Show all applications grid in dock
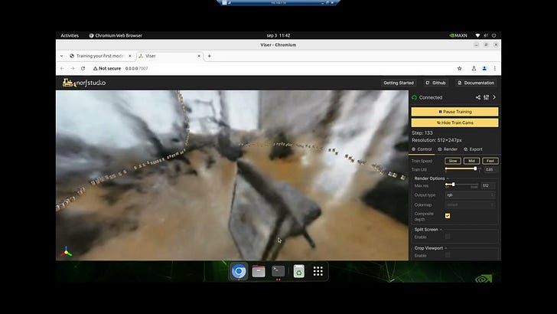Screen dimensions: 557x314 (318, 271)
